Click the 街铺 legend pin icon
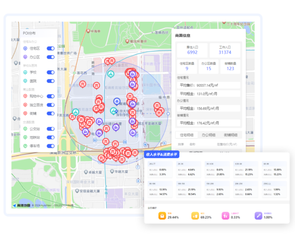Viewport: 295px width, 236px height. [x=25, y=114]
